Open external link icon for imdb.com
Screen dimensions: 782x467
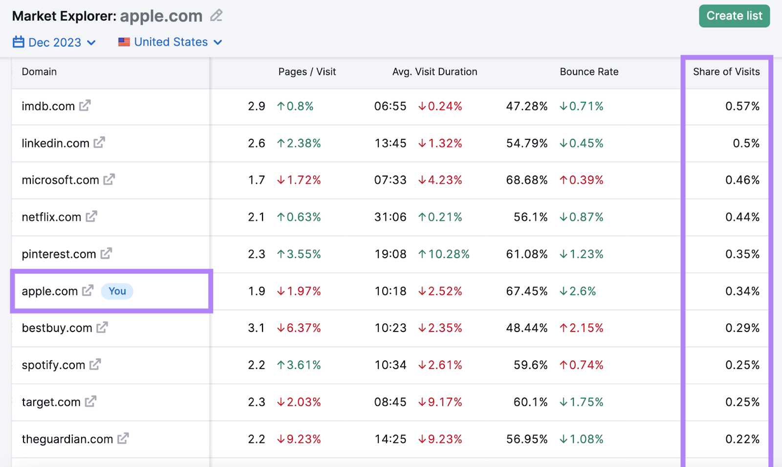click(85, 105)
